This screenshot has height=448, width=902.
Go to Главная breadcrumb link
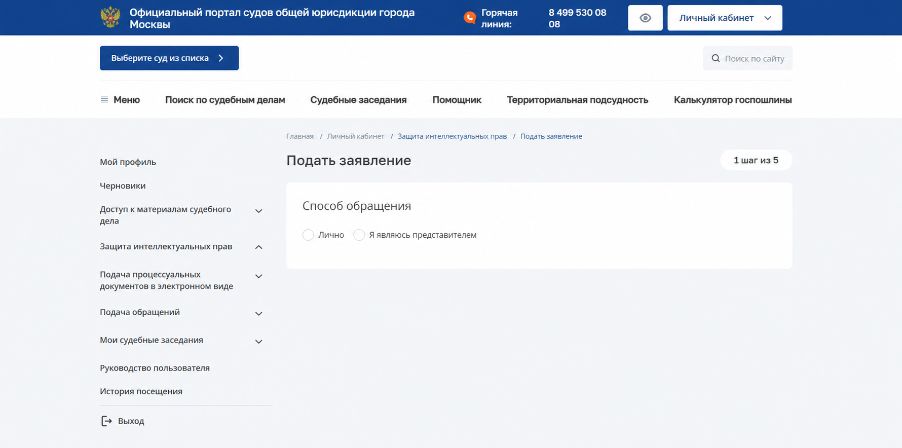point(300,136)
